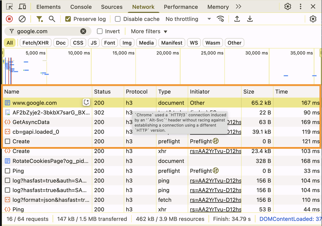
Task: Click the image icon of AF2bZyje2 row
Action: (7, 112)
